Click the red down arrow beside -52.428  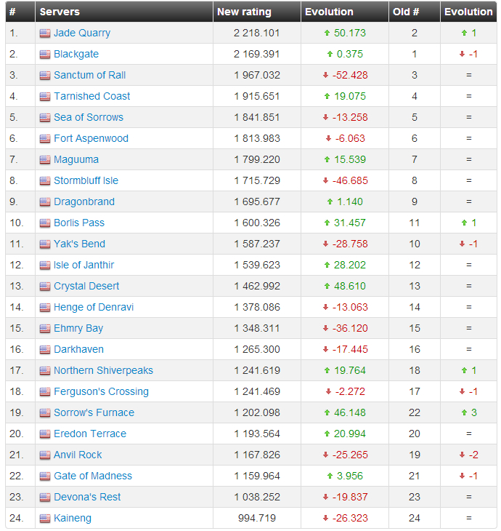[x=325, y=75]
